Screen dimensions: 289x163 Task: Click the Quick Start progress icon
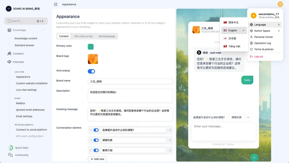[x=10, y=148]
